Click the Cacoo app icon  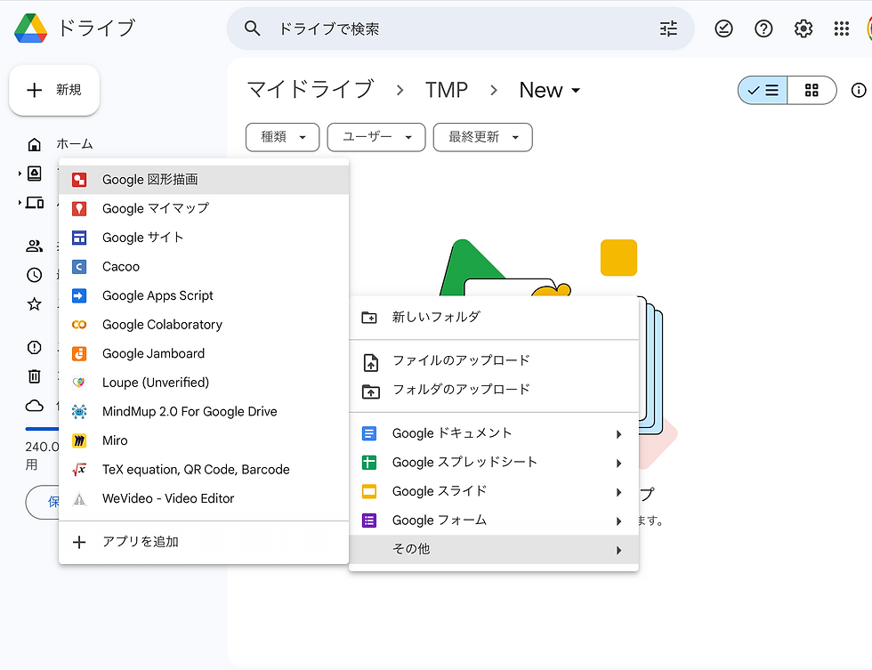(x=79, y=267)
